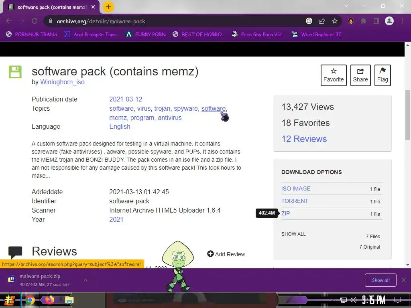Click the 9:15 PM taskbar clock
This screenshot has width=411, height=308.
click(374, 300)
